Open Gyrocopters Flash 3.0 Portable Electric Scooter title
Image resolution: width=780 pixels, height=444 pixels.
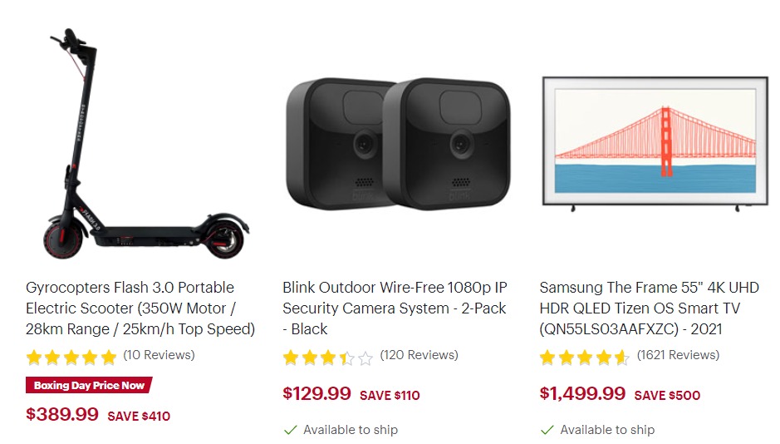[140, 308]
